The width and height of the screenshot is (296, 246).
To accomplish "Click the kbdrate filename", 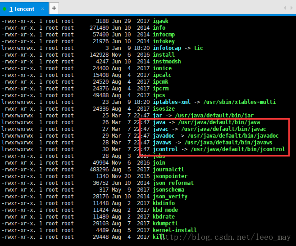I will point(164,217).
